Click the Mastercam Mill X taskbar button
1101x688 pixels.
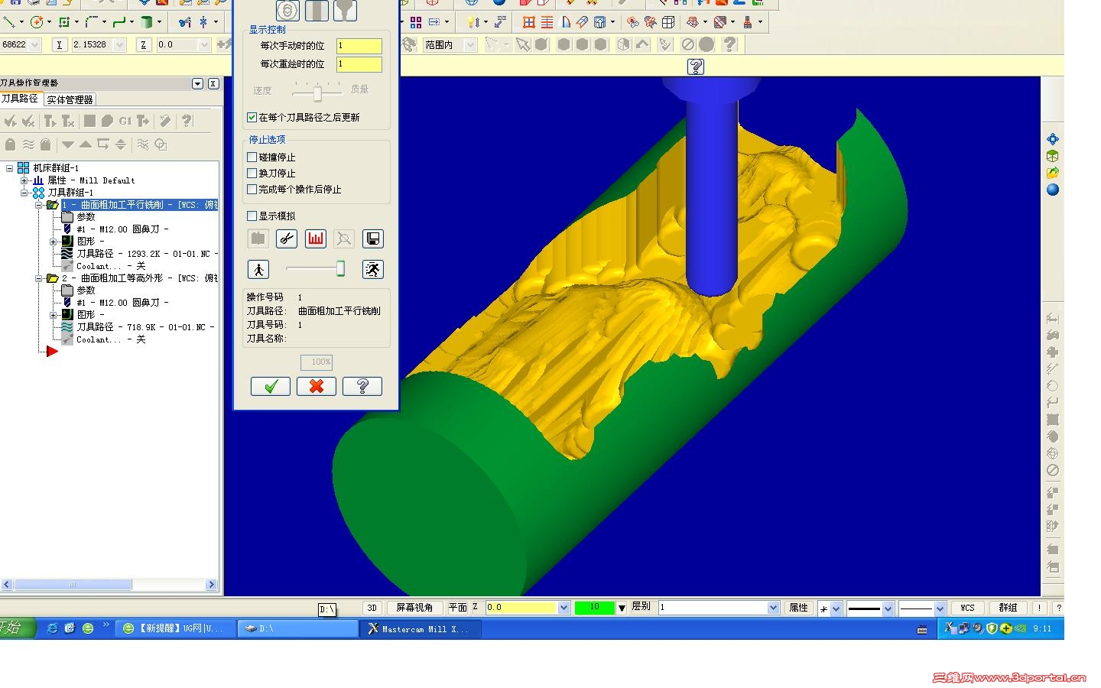(x=422, y=628)
